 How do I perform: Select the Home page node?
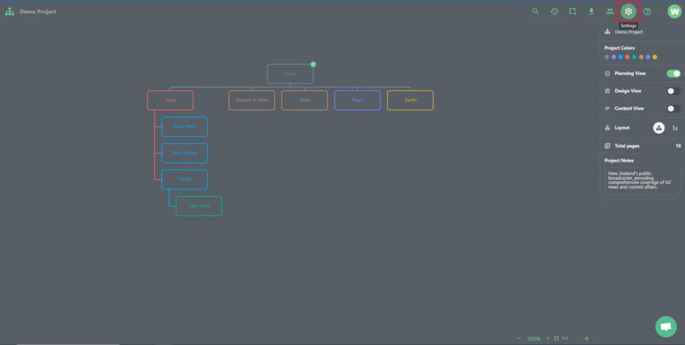pyautogui.click(x=290, y=74)
